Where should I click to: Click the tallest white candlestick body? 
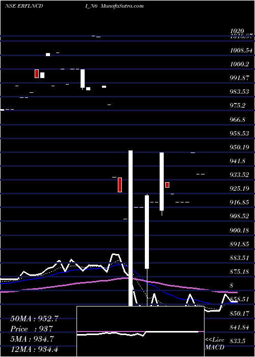pos(131,228)
